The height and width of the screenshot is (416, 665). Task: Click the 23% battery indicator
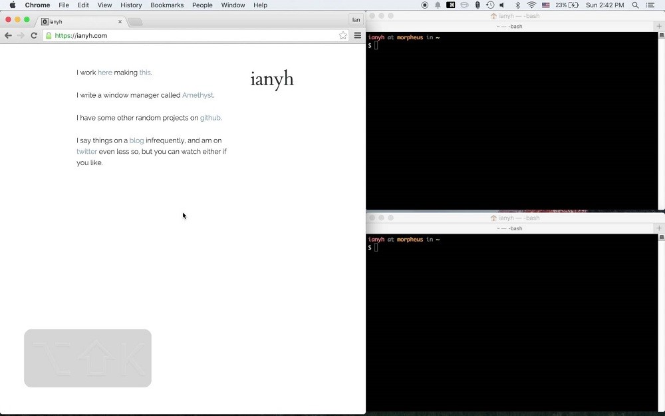point(567,5)
